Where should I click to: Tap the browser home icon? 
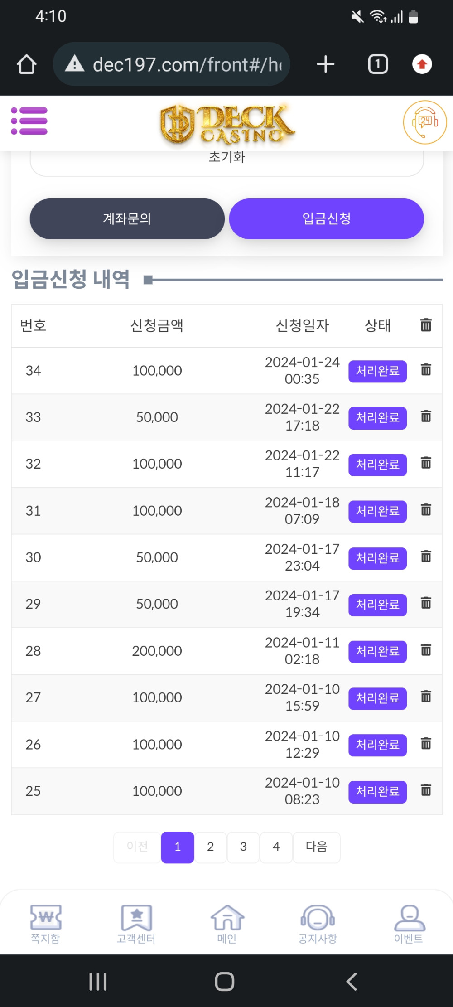[27, 64]
